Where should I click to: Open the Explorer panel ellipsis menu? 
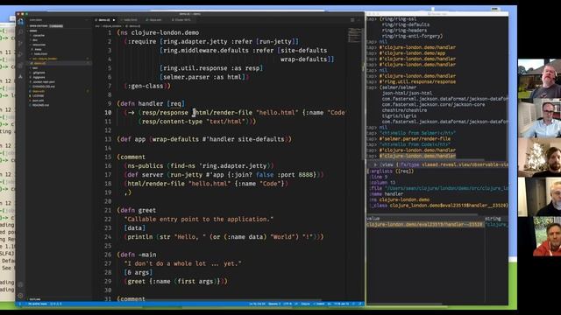(87, 20)
